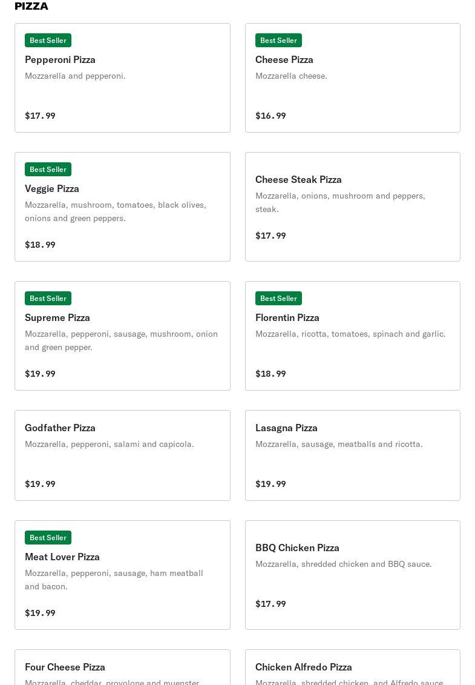Viewport: 475px width, 685px height.
Task: Click Best Seller badge on Pepperoni Pizza
Action: click(x=48, y=40)
